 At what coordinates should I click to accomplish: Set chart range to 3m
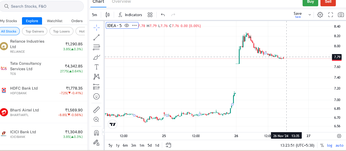click(x=134, y=145)
